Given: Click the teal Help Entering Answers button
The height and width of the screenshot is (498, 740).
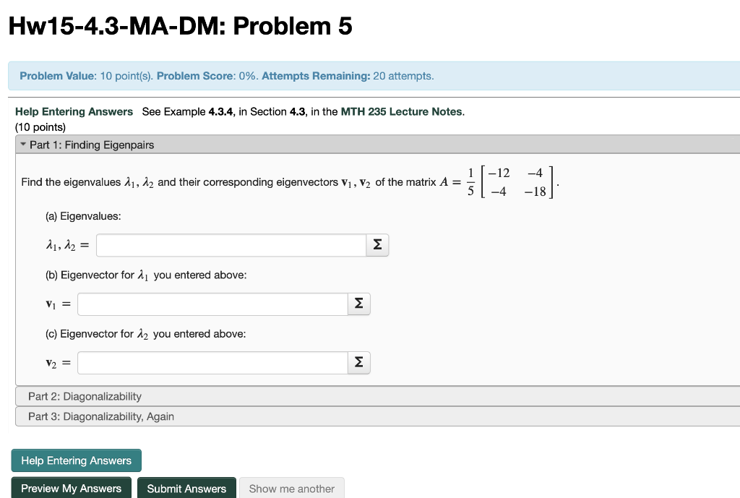Looking at the screenshot, I should 76,460.
